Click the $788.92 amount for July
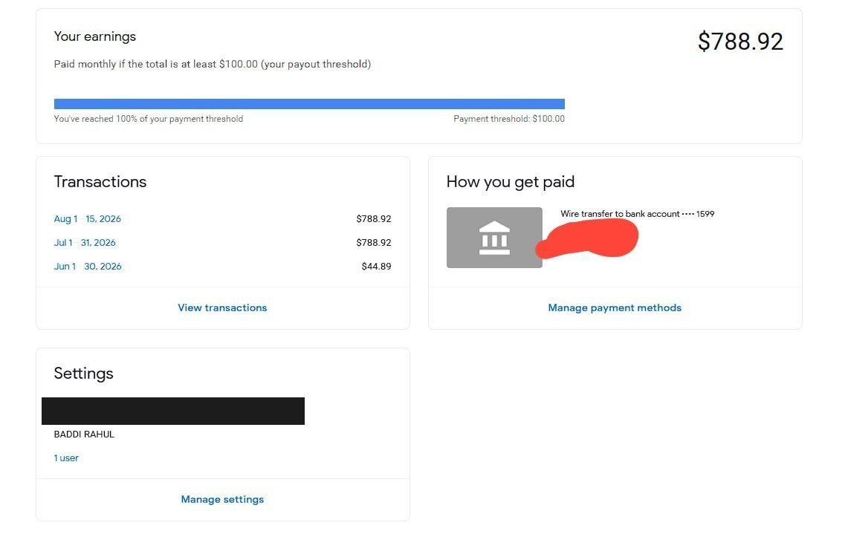The width and height of the screenshot is (845, 537). tap(374, 242)
